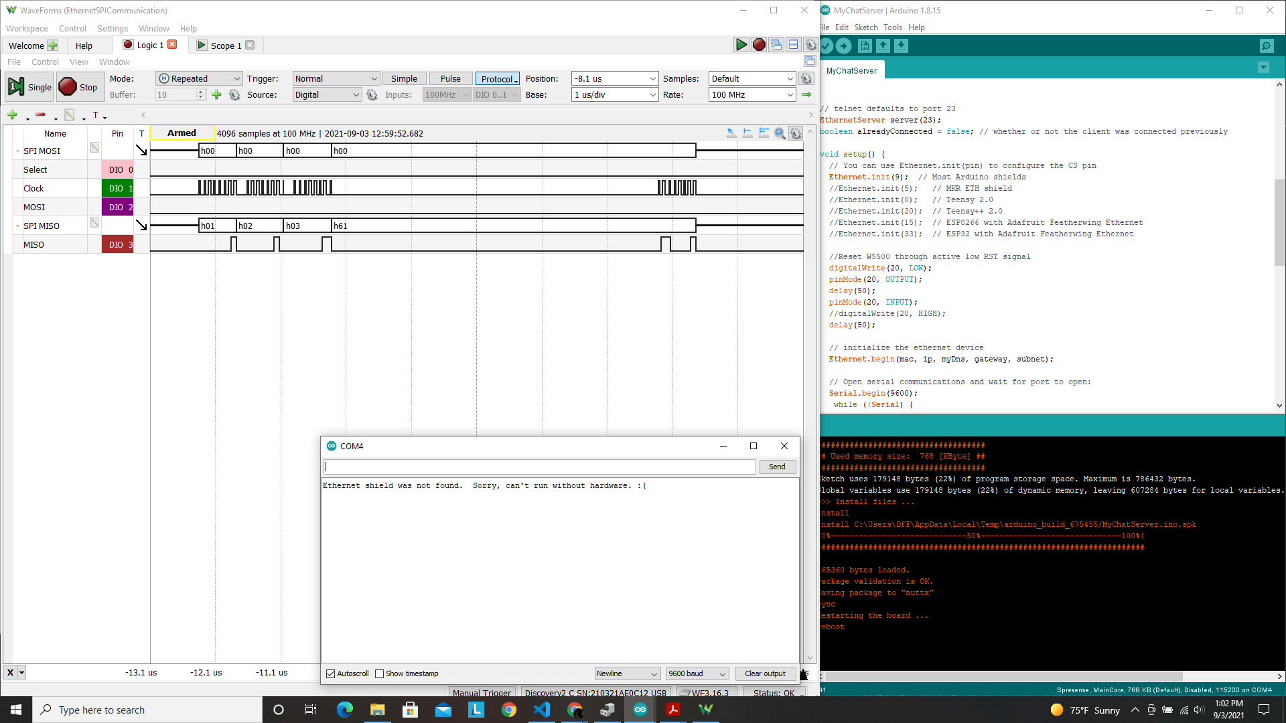Open the Position -8.1 us dropdown

coord(615,78)
